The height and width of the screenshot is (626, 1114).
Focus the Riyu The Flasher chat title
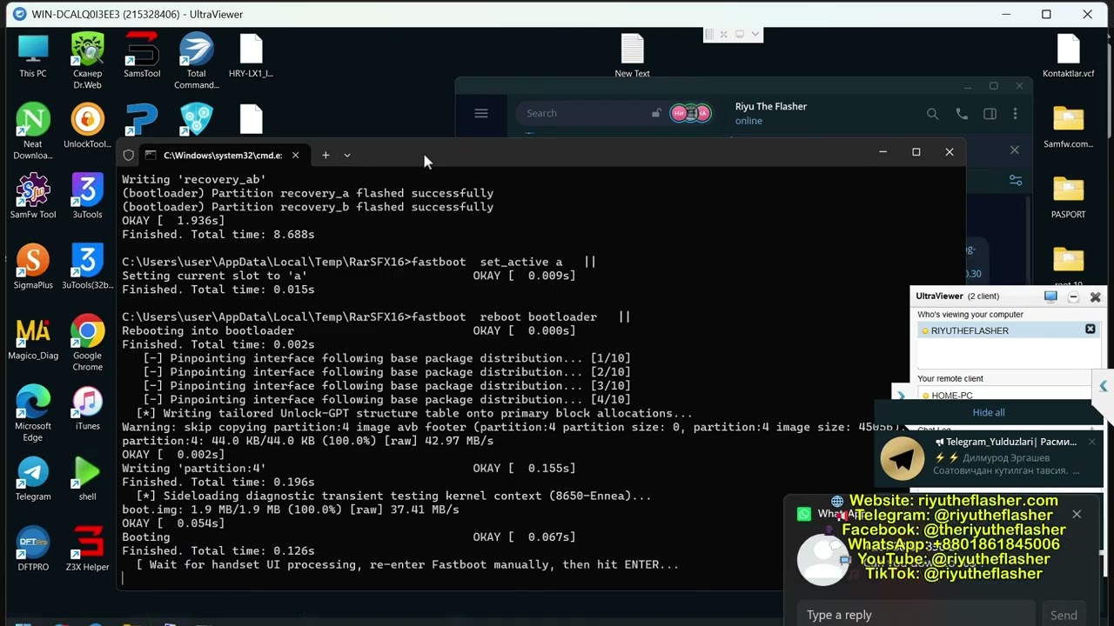[771, 106]
